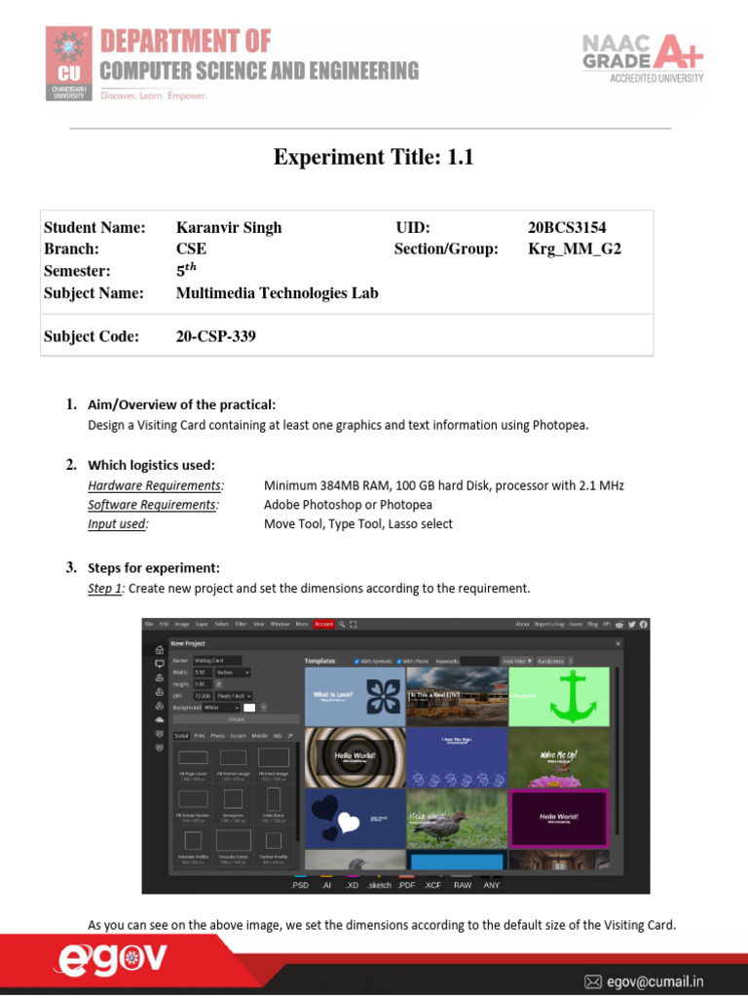Open the Window menu
The image size is (748, 998).
(280, 625)
